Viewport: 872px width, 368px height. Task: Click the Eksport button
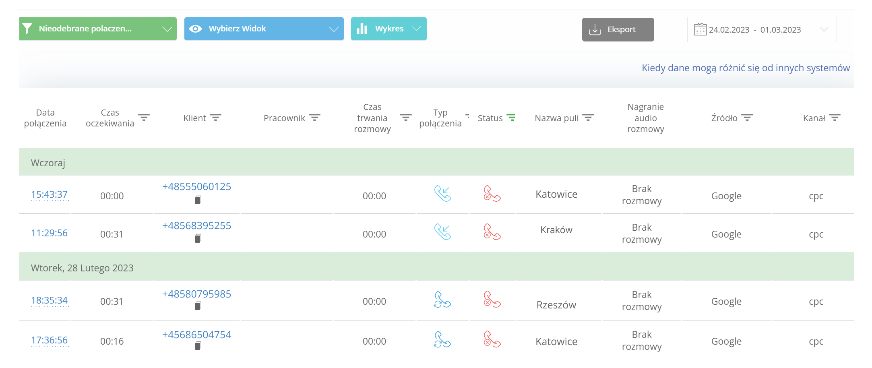click(x=618, y=29)
